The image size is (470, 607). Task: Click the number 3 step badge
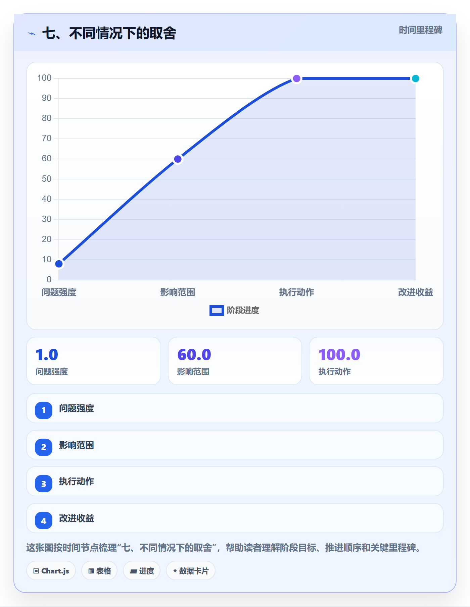pos(44,484)
